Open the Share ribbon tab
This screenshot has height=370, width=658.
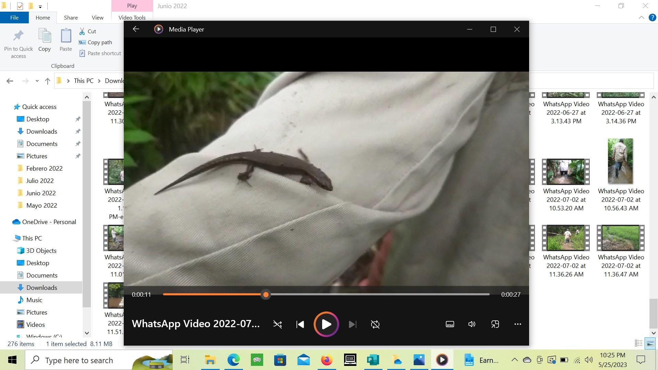click(71, 17)
